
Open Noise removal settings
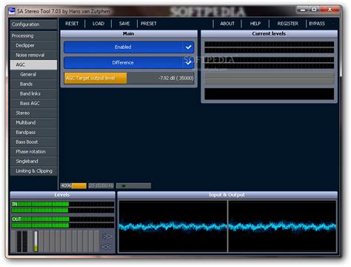click(x=33, y=55)
